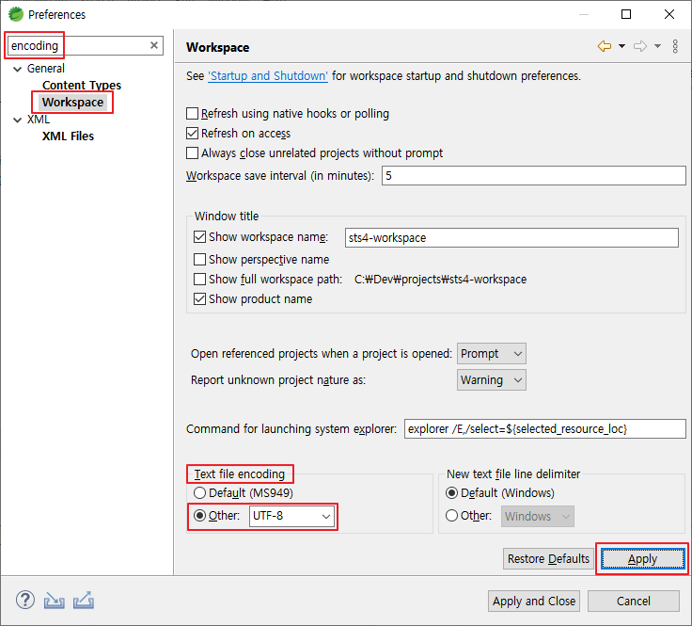
Task: Collapse the General tree node
Action: (x=18, y=69)
